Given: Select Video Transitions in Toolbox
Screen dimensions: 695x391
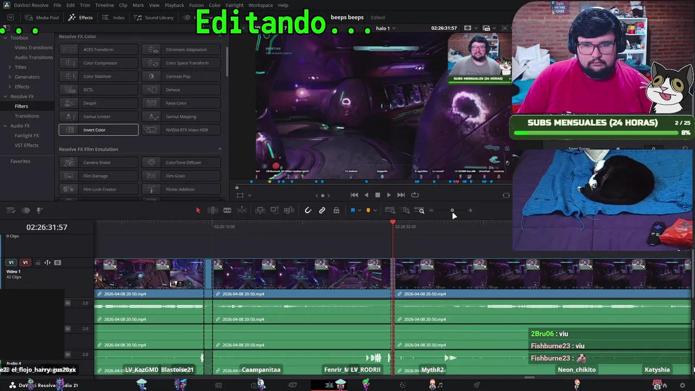Looking at the screenshot, I should tap(34, 48).
